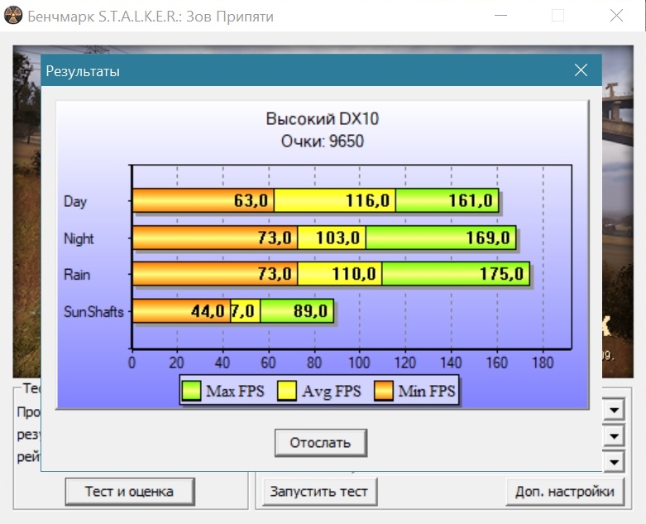Close the Результаты dialog
646x524 pixels.
581,70
